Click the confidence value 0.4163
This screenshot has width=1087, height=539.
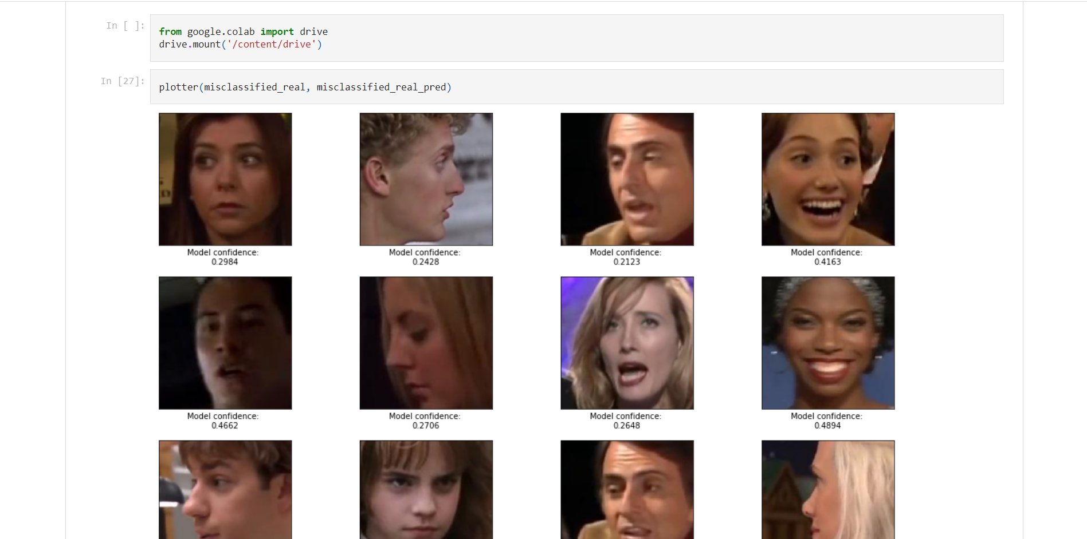tap(827, 262)
